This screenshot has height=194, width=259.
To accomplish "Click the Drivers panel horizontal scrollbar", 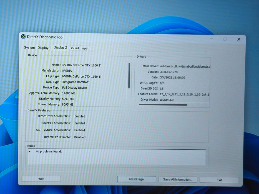I will tap(163, 104).
